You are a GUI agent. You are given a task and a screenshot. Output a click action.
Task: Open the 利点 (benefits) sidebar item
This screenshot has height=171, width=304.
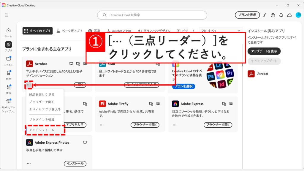tap(8, 75)
